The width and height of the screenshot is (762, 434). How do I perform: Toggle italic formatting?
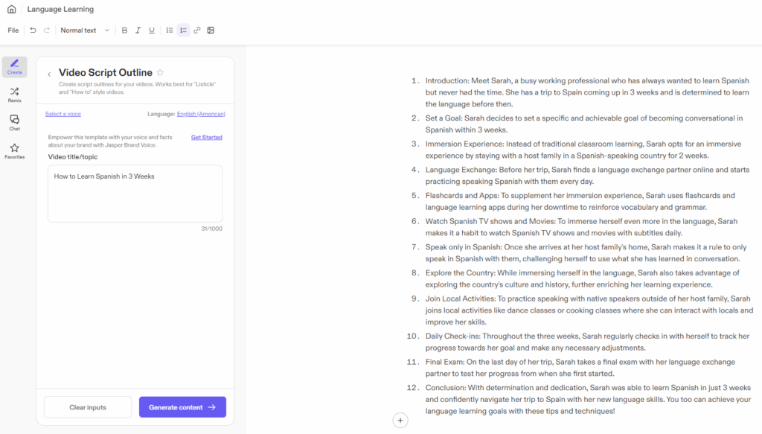pos(138,31)
